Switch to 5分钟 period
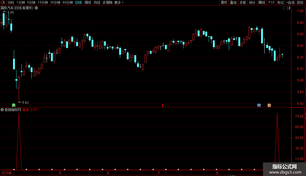This screenshot has height=176, width=306. [x=31, y=2]
